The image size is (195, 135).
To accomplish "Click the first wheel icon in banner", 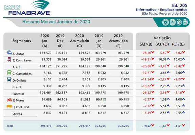I will point(165,22).
